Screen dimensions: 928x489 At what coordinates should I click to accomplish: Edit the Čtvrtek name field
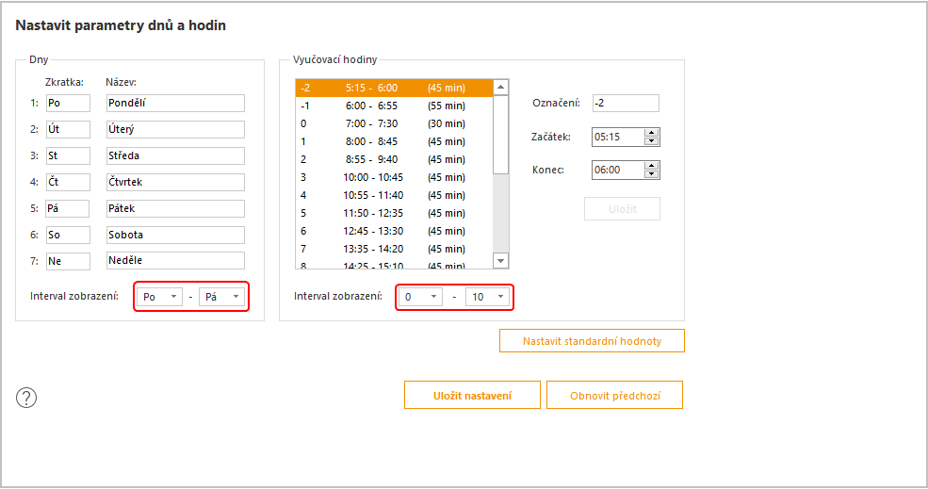tap(175, 182)
